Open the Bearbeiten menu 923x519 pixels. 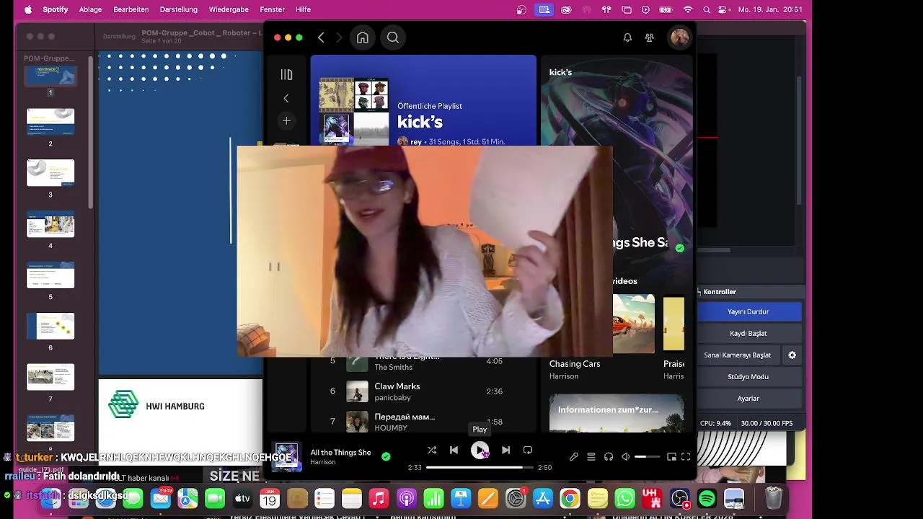pyautogui.click(x=131, y=9)
